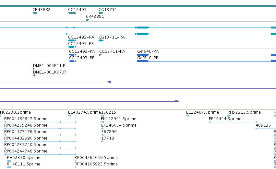Select the RP004177176.5prime EST label
The height and width of the screenshot is (169, 276).
point(26,131)
